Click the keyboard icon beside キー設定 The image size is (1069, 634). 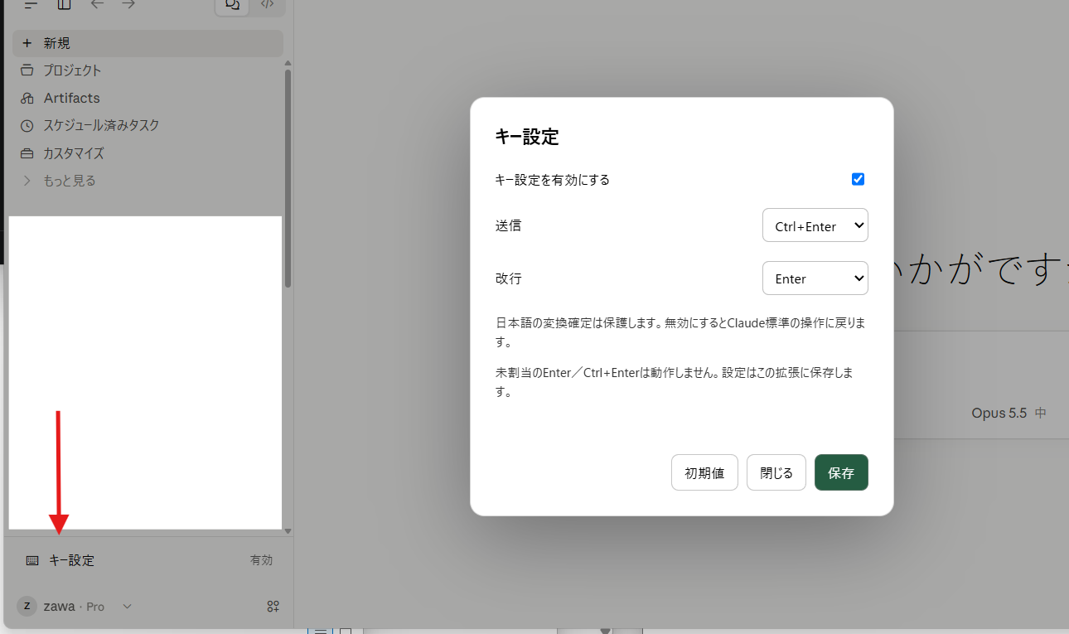click(32, 560)
